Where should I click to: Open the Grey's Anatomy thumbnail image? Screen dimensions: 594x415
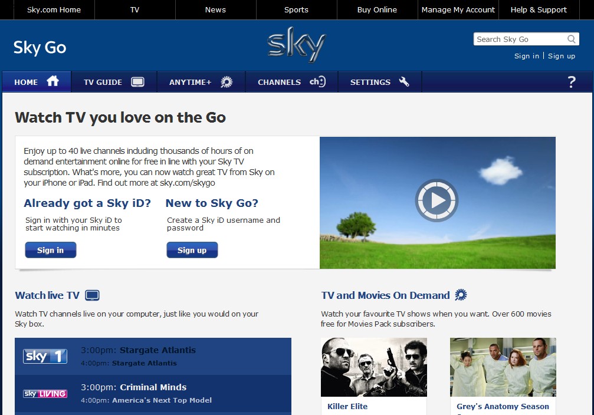503,367
